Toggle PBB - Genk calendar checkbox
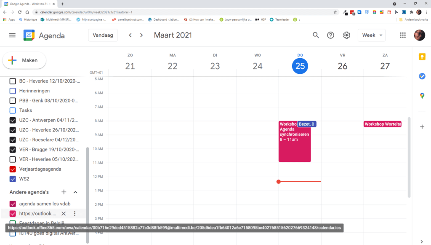Image resolution: width=431 pixels, height=245 pixels. click(13, 101)
